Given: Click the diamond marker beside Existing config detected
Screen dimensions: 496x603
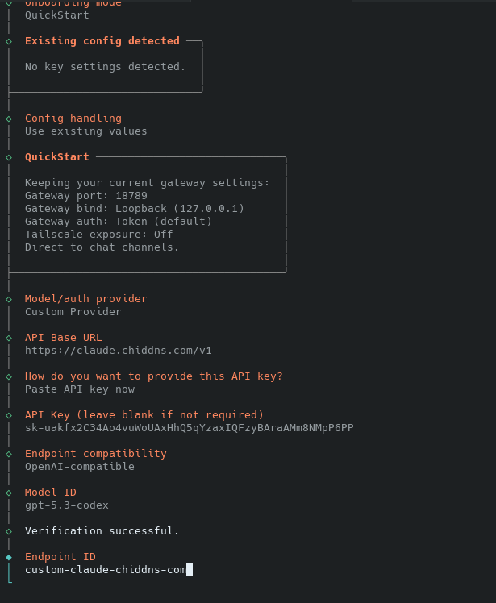Looking at the screenshot, I should pos(9,41).
